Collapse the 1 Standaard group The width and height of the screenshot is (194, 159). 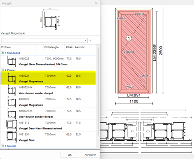click(x=3, y=53)
